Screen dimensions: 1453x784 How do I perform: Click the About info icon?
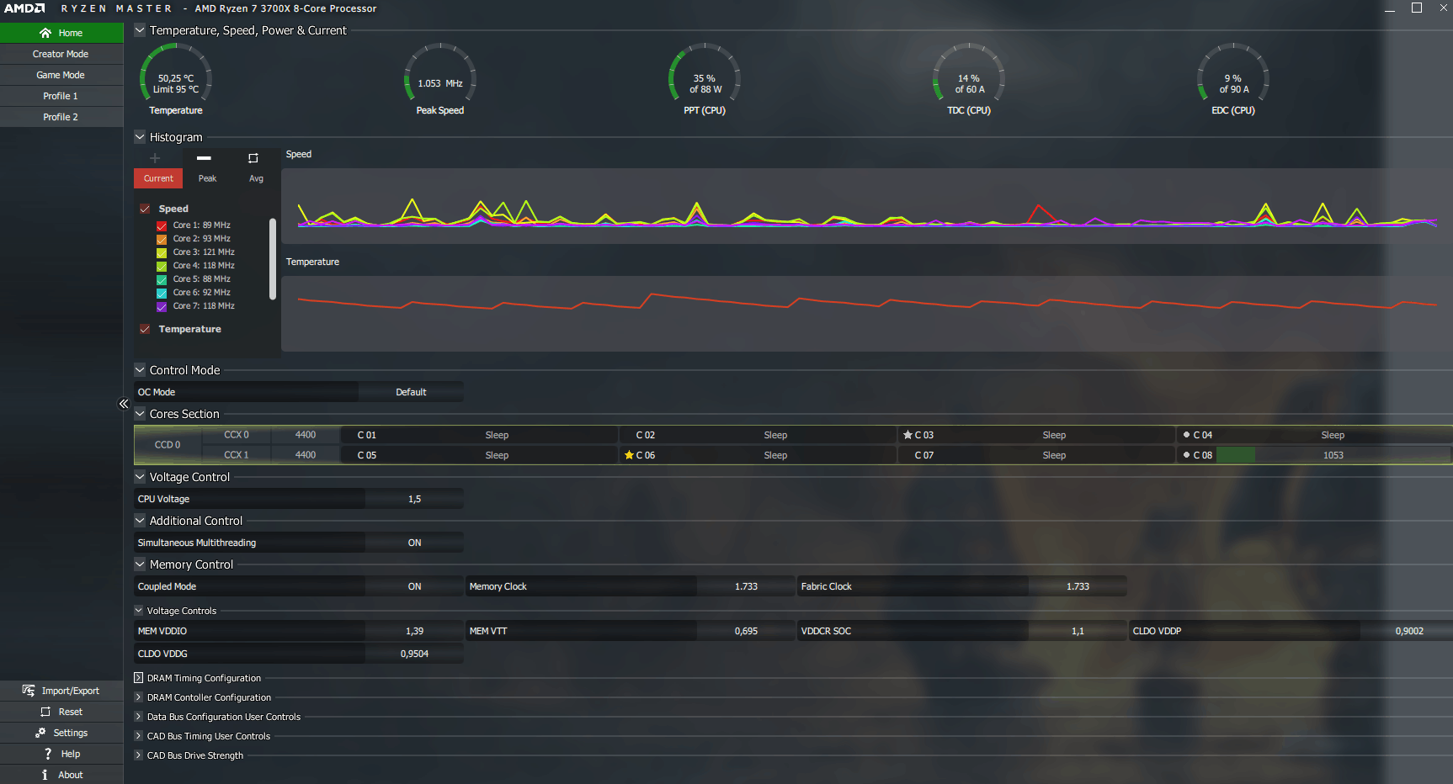pyautogui.click(x=45, y=775)
